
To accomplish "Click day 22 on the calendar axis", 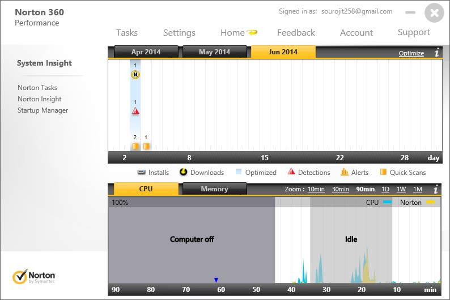I will (340, 157).
